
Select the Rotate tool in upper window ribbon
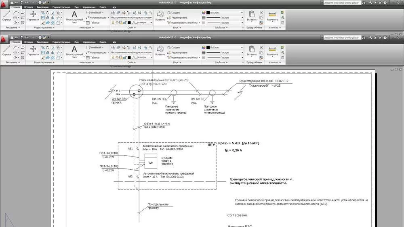coord(48,12)
